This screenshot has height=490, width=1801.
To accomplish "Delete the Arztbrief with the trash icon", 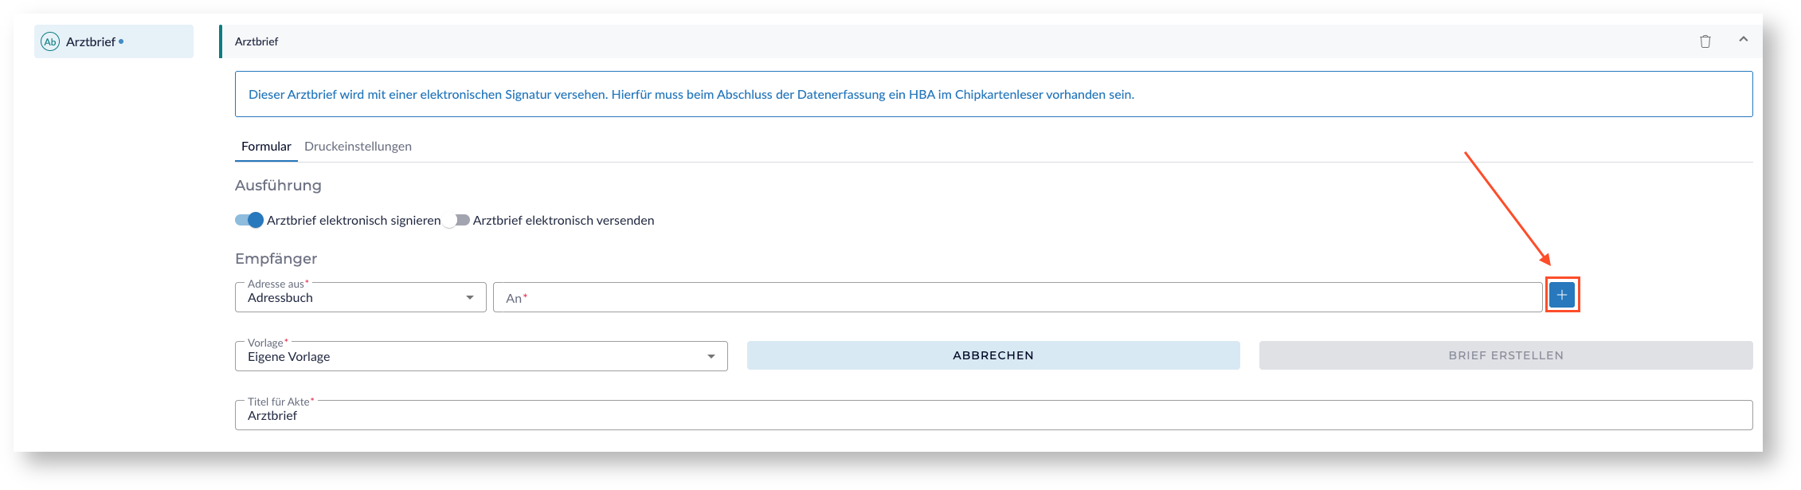I will click(x=1705, y=41).
